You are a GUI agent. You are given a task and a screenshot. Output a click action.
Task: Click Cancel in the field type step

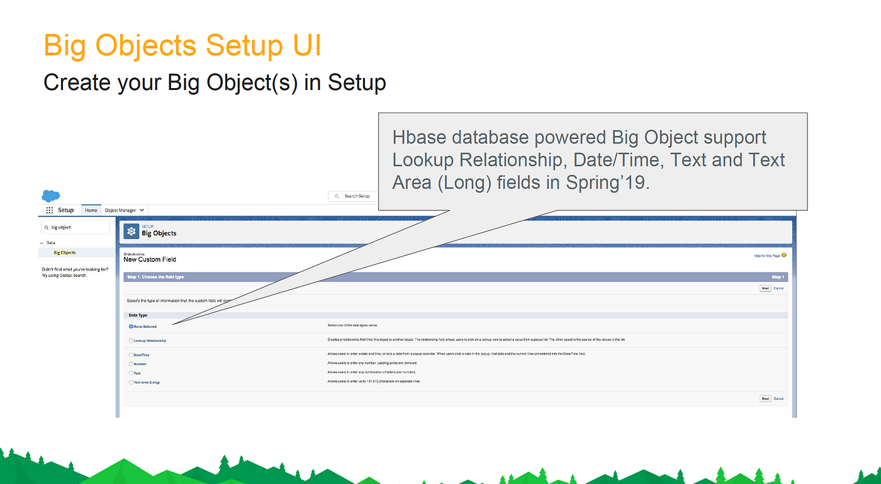pyautogui.click(x=779, y=288)
